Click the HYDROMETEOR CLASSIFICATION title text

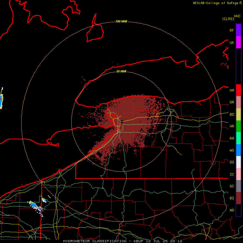[95, 241]
